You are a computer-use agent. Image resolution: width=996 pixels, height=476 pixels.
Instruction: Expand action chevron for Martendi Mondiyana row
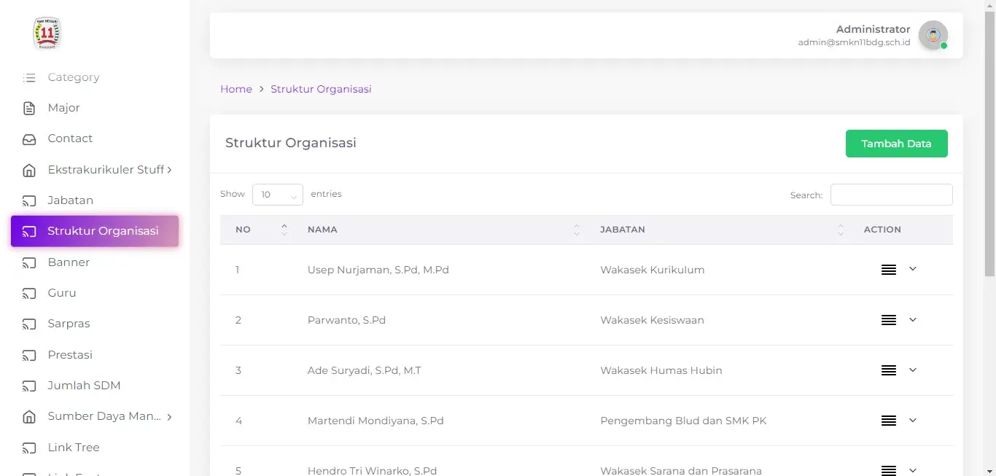(x=913, y=420)
